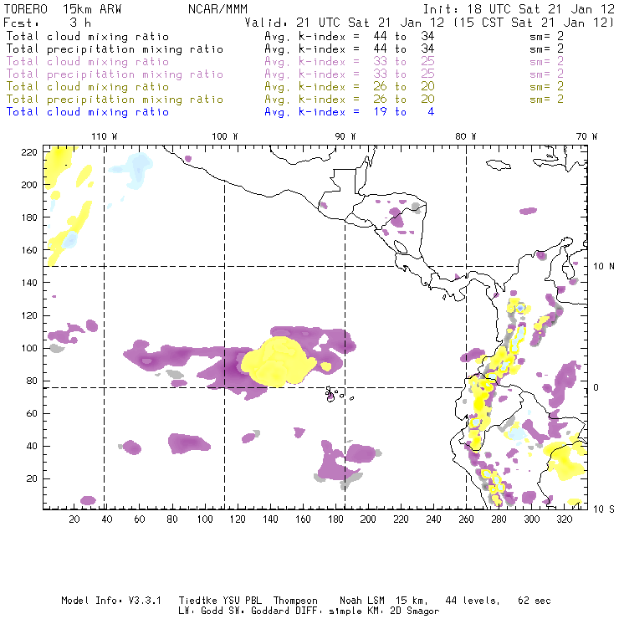This screenshot has width=619, height=619.
Task: Select the 62 sec time step text
Action: 535,601
